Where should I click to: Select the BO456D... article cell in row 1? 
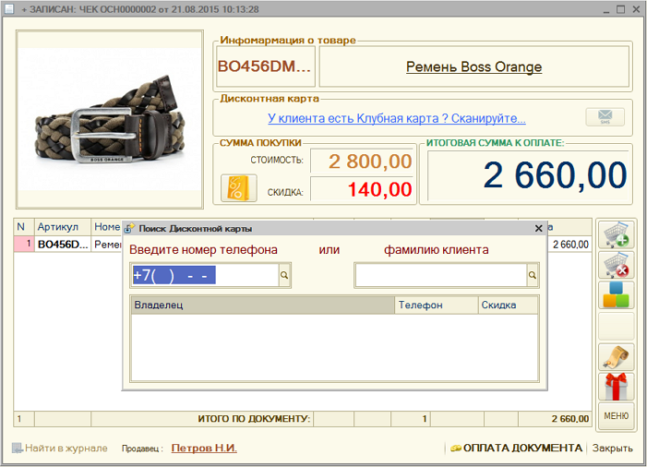click(63, 245)
